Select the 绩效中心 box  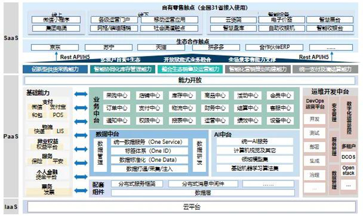pyautogui.click(x=247, y=121)
